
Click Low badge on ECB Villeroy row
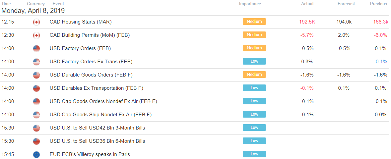point(254,154)
